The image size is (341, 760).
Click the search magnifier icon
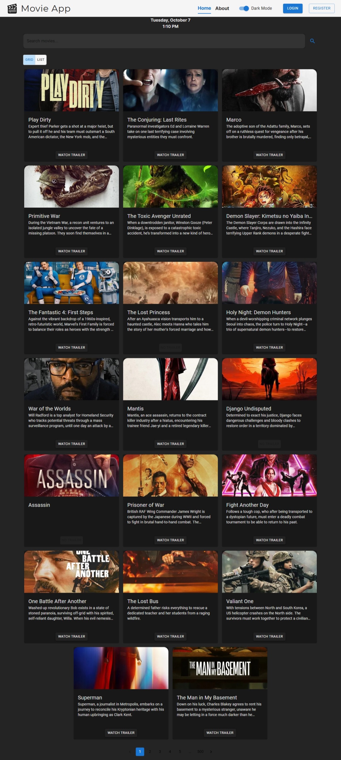pyautogui.click(x=312, y=41)
